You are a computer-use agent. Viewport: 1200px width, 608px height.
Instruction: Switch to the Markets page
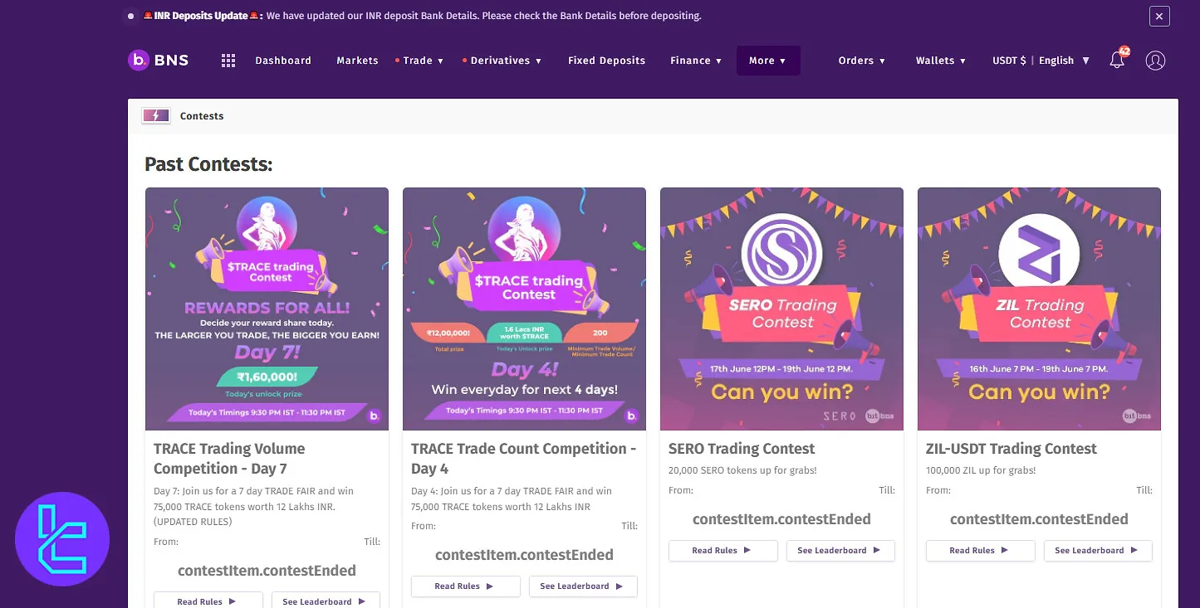[x=357, y=60]
